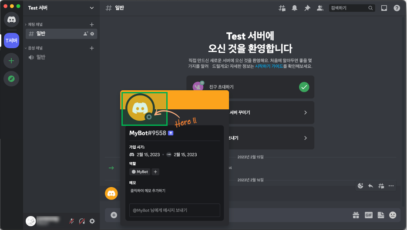Open invite icon on 일반 channel
The width and height of the screenshot is (407, 230).
tap(86, 34)
